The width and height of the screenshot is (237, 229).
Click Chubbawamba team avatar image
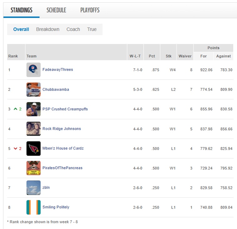33,89
